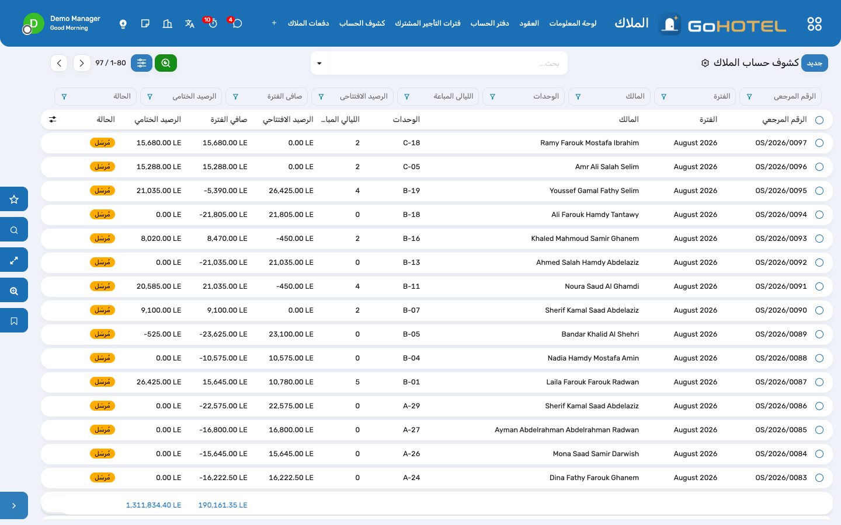Click the plus icon in top menu
841x525 pixels.
274,23
